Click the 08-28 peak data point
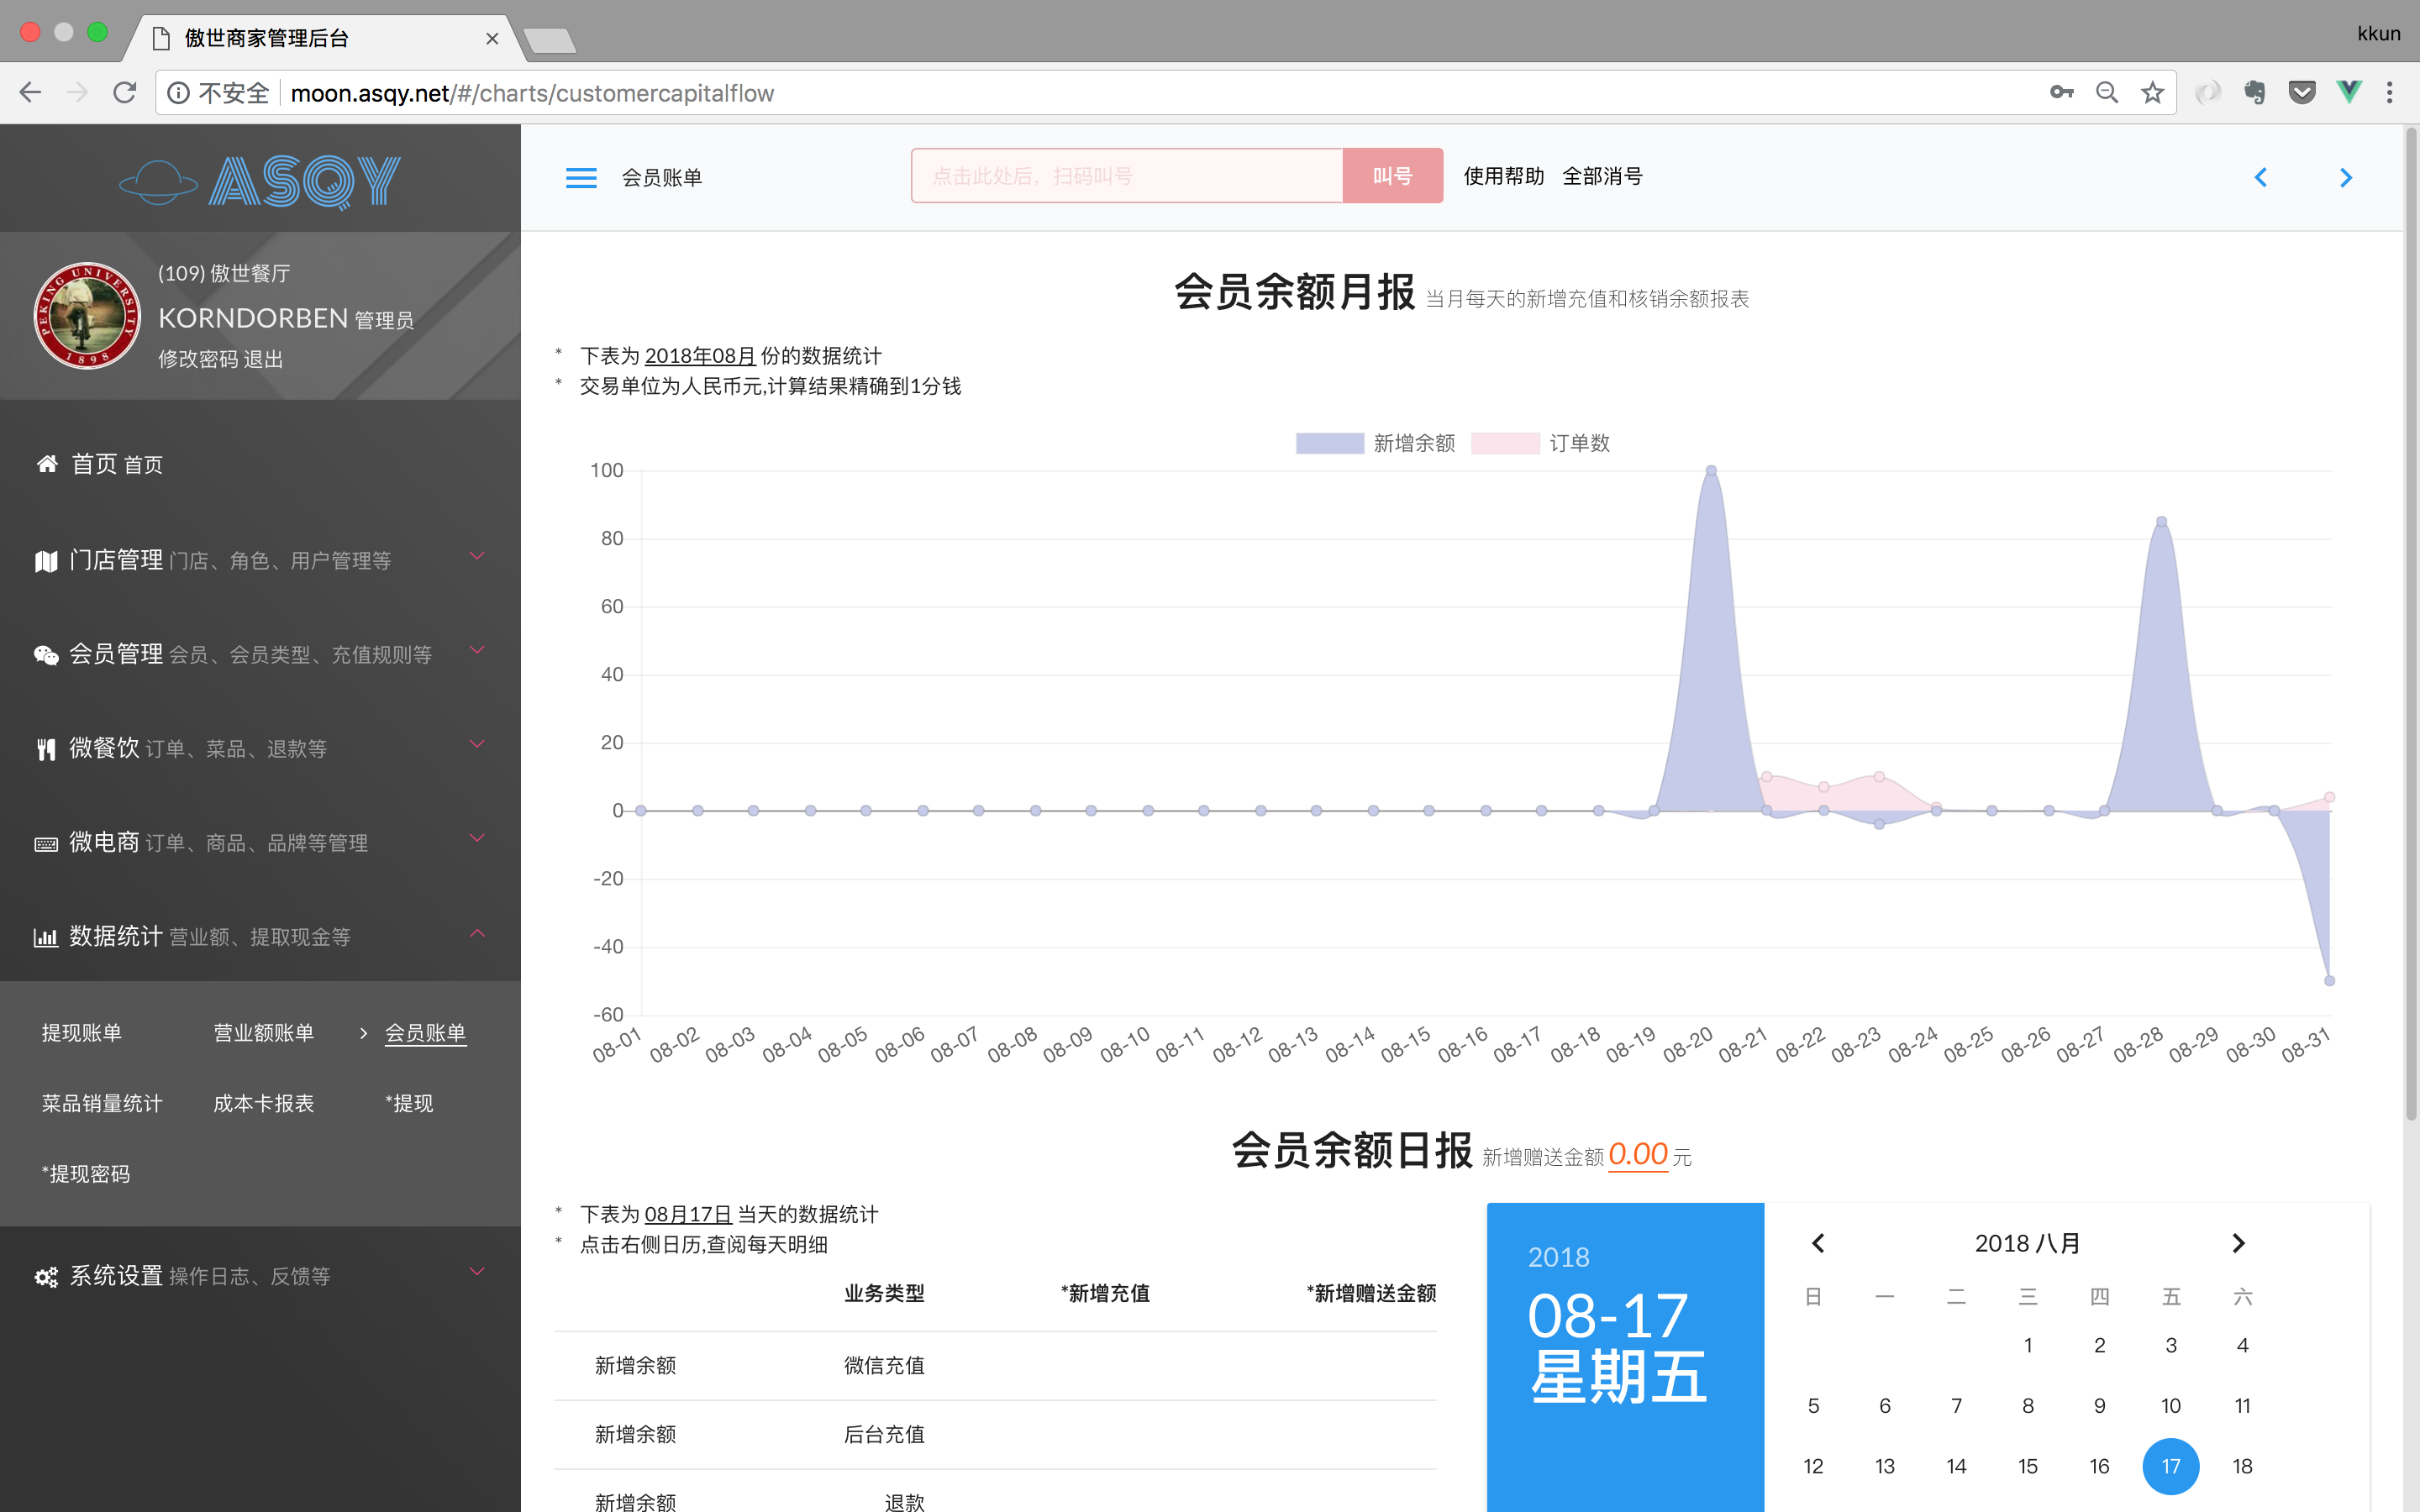Viewport: 2420px width, 1512px height. click(x=2161, y=521)
